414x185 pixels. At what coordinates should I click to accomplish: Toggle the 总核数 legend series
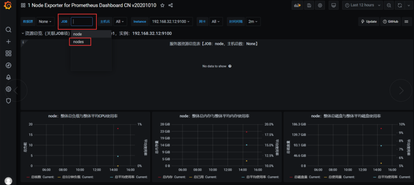(x=35, y=177)
